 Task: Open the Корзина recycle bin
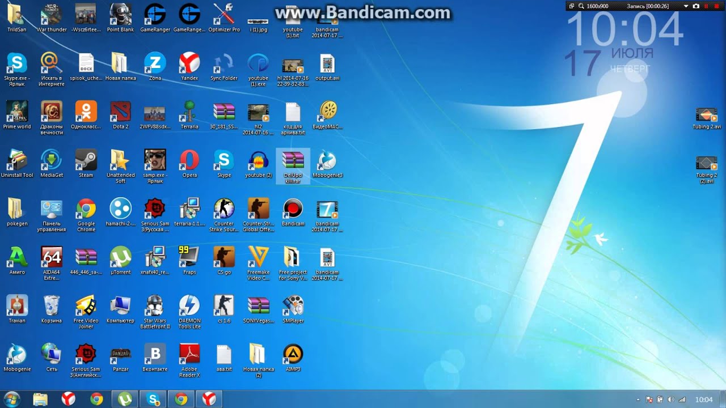tap(52, 309)
